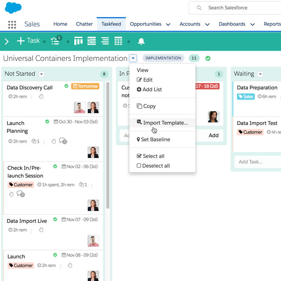Toggle completion check on Launch Planning

click(x=47, y=122)
